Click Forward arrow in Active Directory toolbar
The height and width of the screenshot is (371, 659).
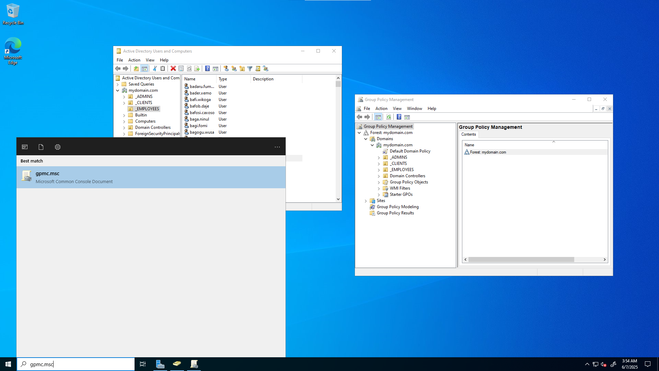126,69
